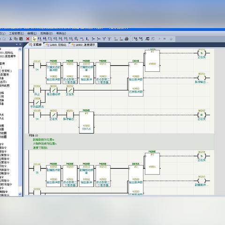Select the 停止 contact 00302
Viewport: 225px width, 225px height.
[37, 90]
